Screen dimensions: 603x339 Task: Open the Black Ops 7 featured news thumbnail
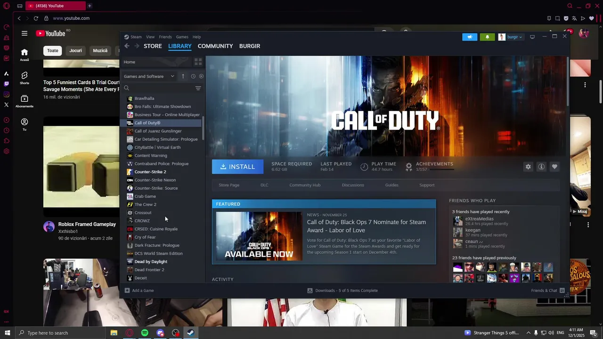[259, 236]
